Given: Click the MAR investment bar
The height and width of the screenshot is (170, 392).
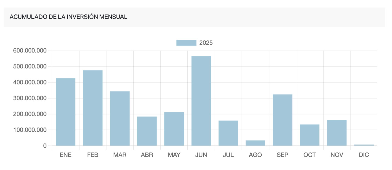Looking at the screenshot, I should [x=120, y=119].
